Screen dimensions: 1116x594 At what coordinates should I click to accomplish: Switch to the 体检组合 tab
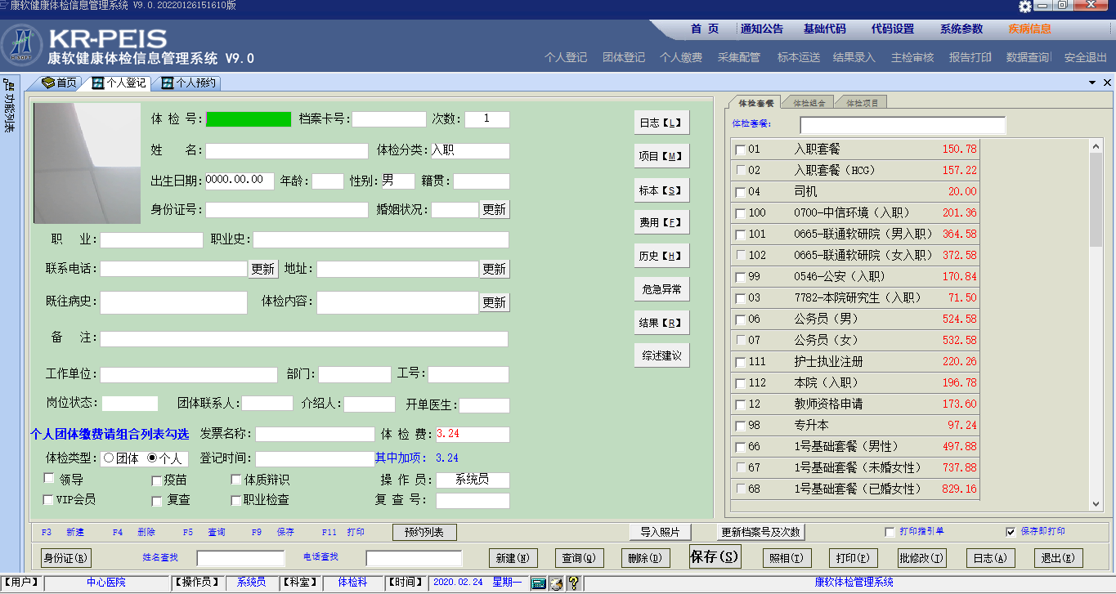tap(810, 103)
